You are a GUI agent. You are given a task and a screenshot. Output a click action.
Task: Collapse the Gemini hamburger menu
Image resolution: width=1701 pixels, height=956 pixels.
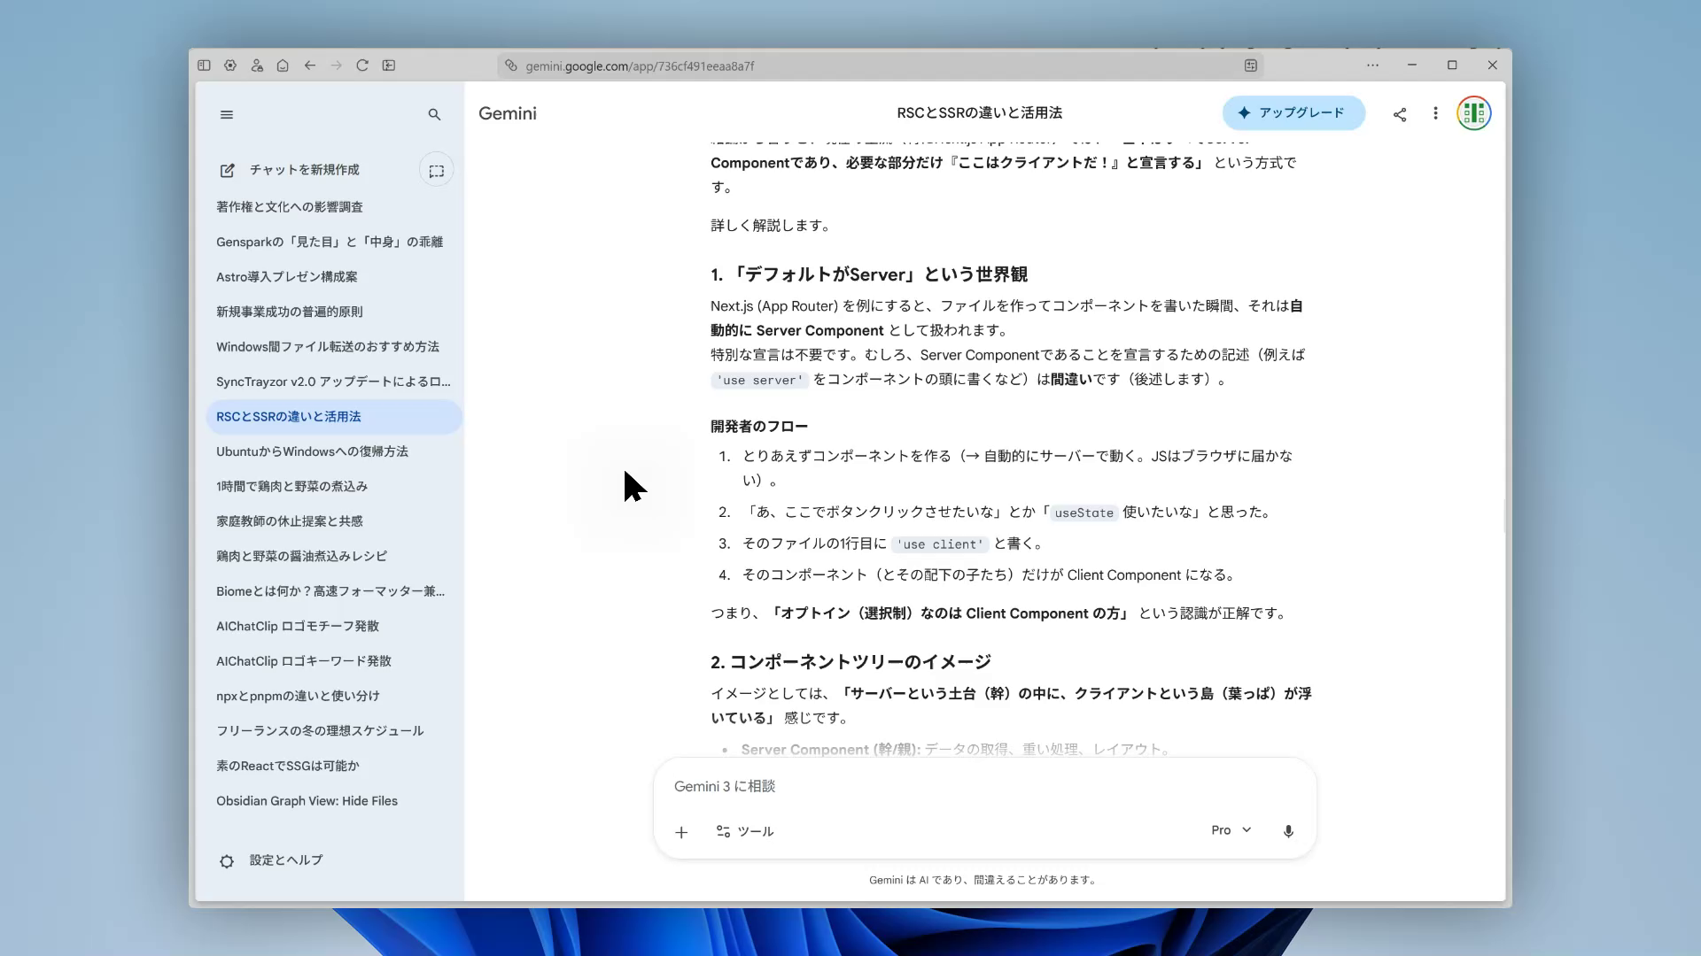227,114
